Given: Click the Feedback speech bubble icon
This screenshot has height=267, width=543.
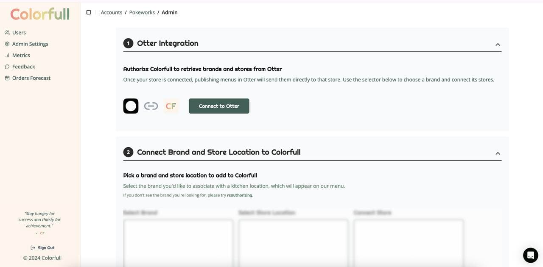Looking at the screenshot, I should (7, 66).
